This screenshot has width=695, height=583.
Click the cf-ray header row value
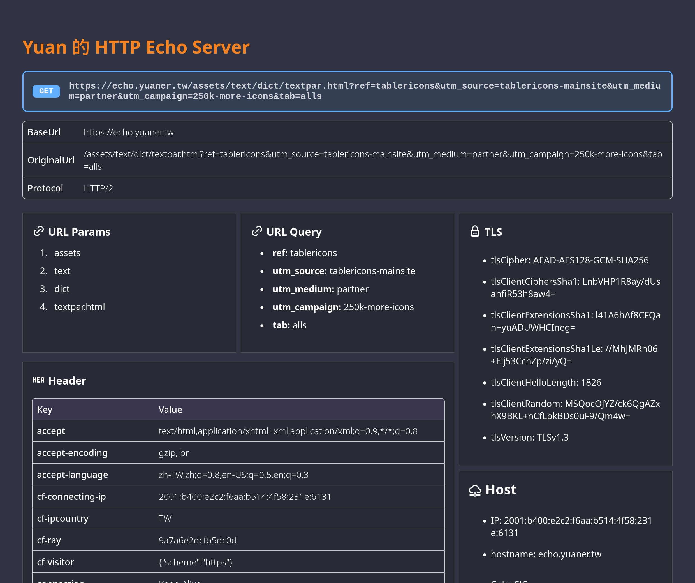point(198,540)
